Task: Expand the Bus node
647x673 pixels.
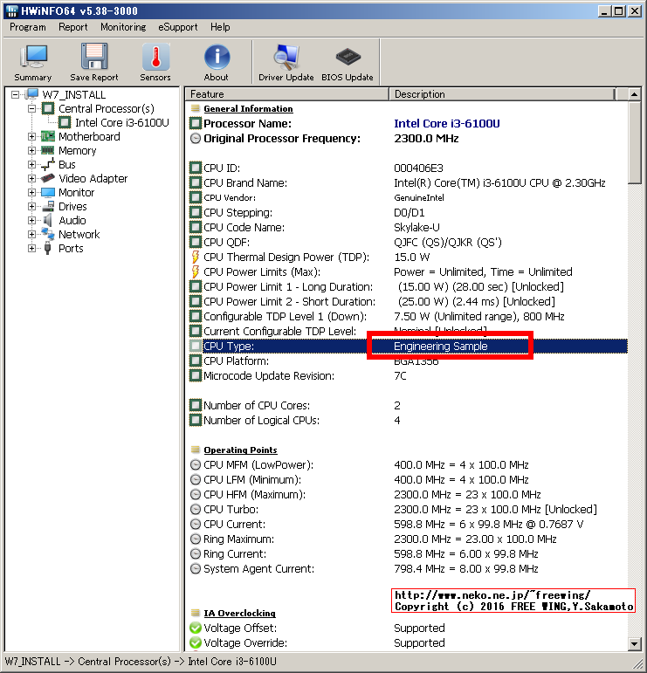Action: (x=31, y=164)
